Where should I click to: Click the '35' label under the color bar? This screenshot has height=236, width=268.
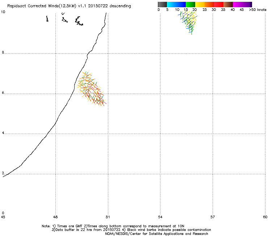(223, 10)
